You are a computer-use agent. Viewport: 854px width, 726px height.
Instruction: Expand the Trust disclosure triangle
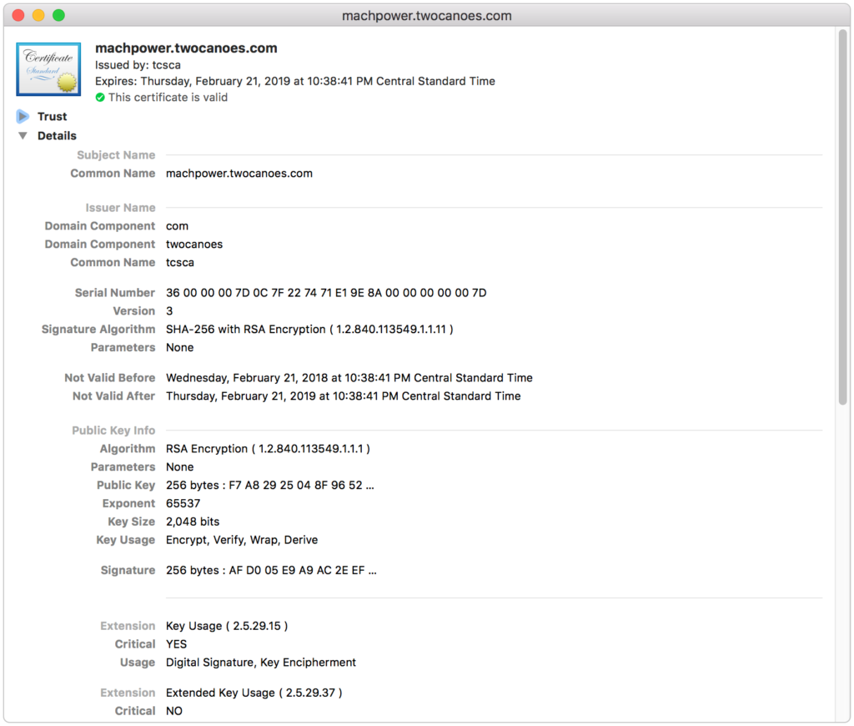[x=23, y=116]
